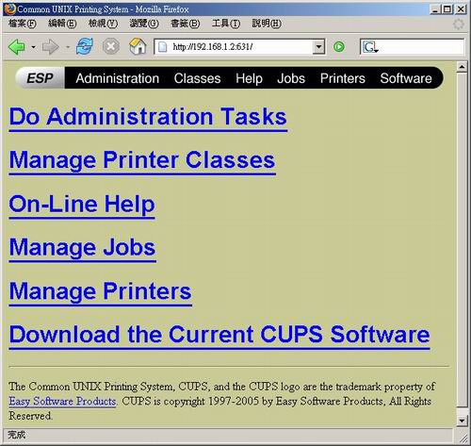
Task: Click the greyed Stop loading icon
Action: 111,47
